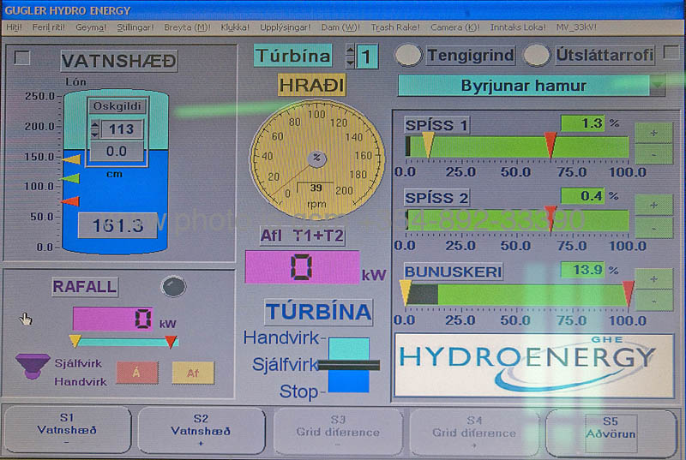
Task: Open the Dam (W)! menu
Action: coord(340,27)
